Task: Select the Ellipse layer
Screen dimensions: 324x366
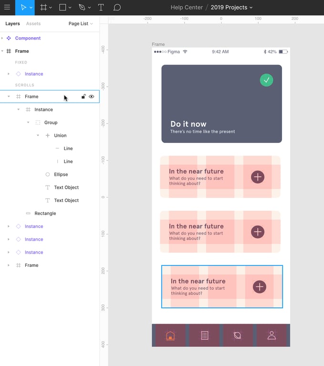Action: pos(61,174)
